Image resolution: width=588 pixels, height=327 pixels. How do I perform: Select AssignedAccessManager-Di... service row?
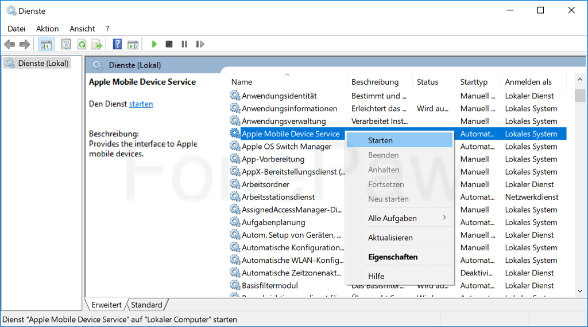[x=292, y=210]
